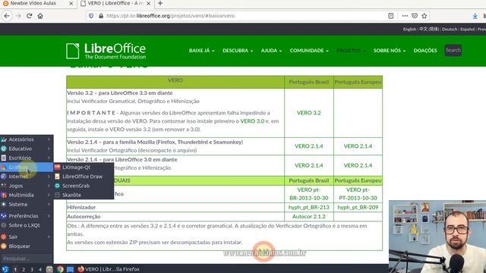
Task: Switch to virtual desktop 2
Action: tap(24, 270)
